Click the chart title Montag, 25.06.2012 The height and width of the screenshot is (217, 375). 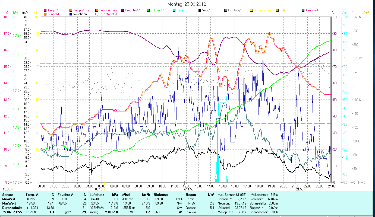(x=187, y=4)
